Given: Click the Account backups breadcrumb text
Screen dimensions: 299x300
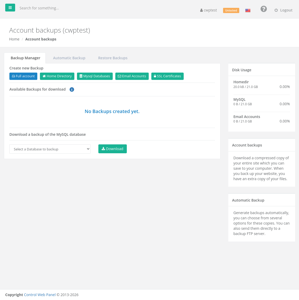Looking at the screenshot, I should click(x=41, y=39).
